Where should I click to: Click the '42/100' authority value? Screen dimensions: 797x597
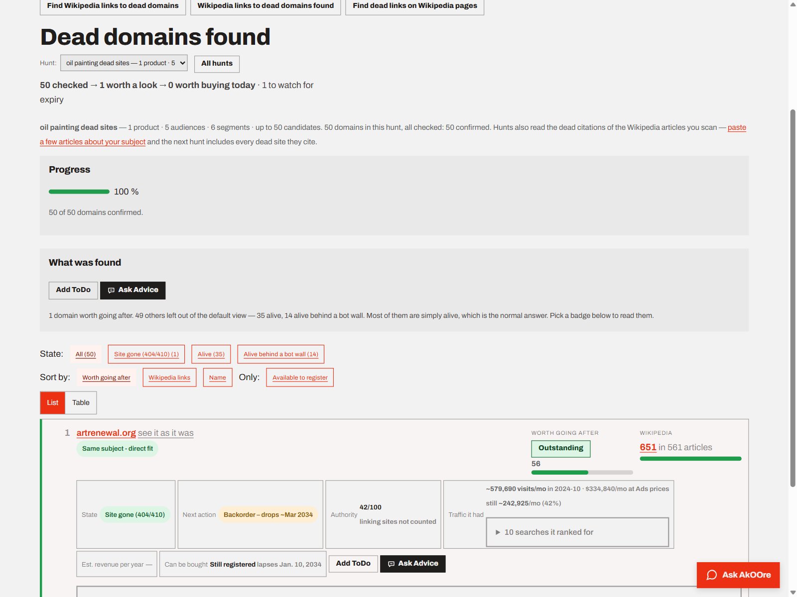[371, 507]
